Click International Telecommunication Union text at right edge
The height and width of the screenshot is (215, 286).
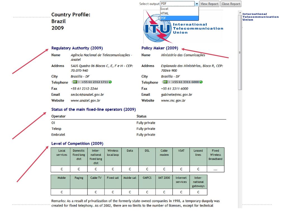(x=261, y=17)
